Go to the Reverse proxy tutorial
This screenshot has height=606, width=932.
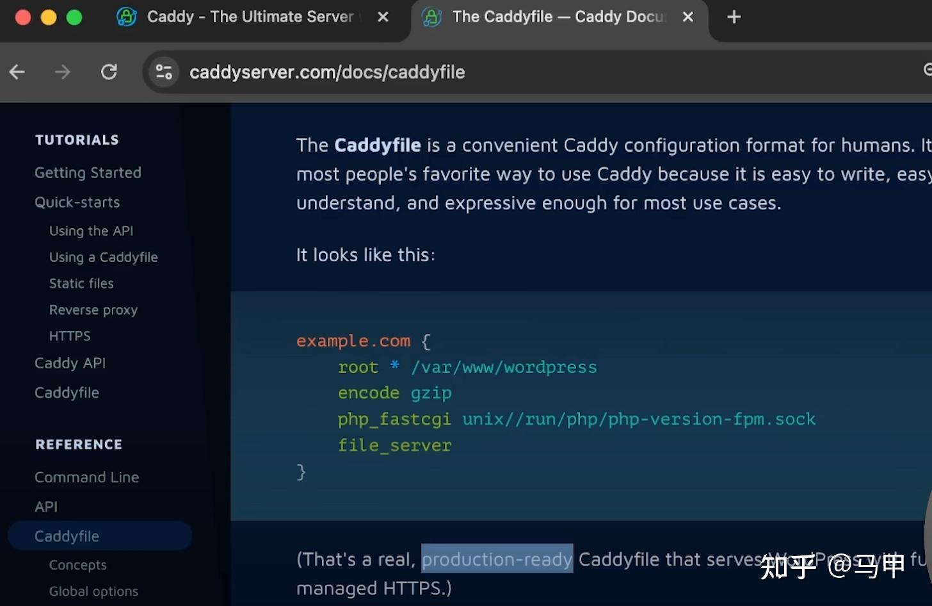click(93, 309)
